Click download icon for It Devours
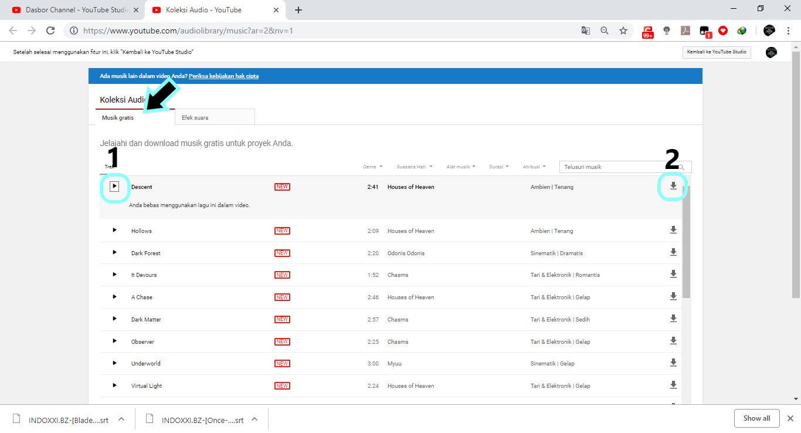Image resolution: width=801 pixels, height=433 pixels. tap(673, 274)
